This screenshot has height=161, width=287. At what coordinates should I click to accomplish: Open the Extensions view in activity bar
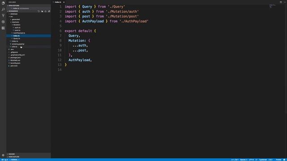(x=3, y=28)
